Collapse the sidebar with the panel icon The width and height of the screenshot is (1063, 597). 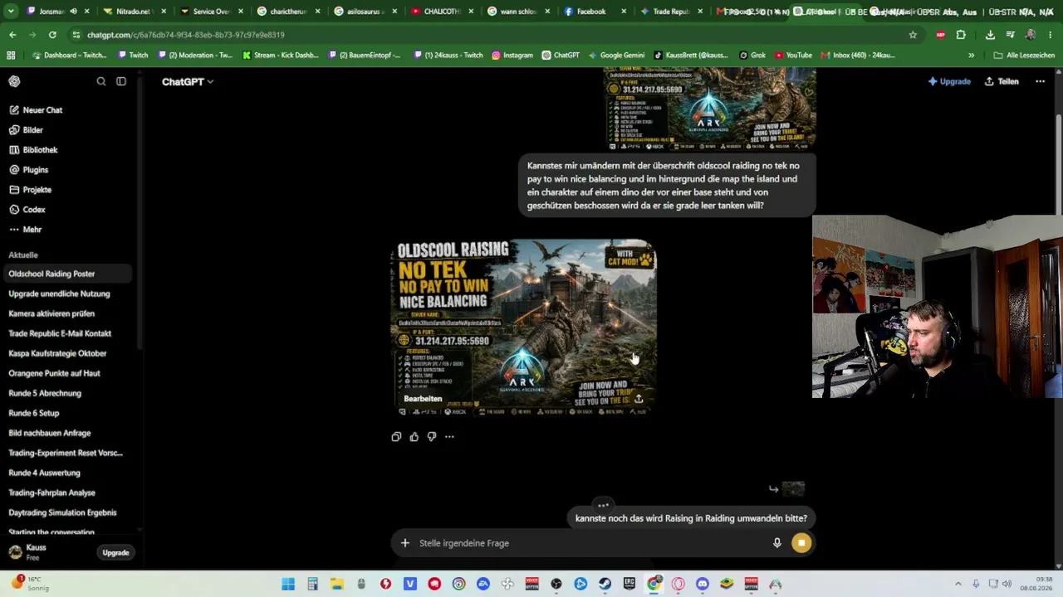tap(121, 81)
